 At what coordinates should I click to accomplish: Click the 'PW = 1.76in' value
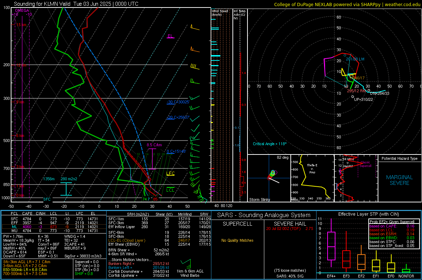[x=14, y=236]
